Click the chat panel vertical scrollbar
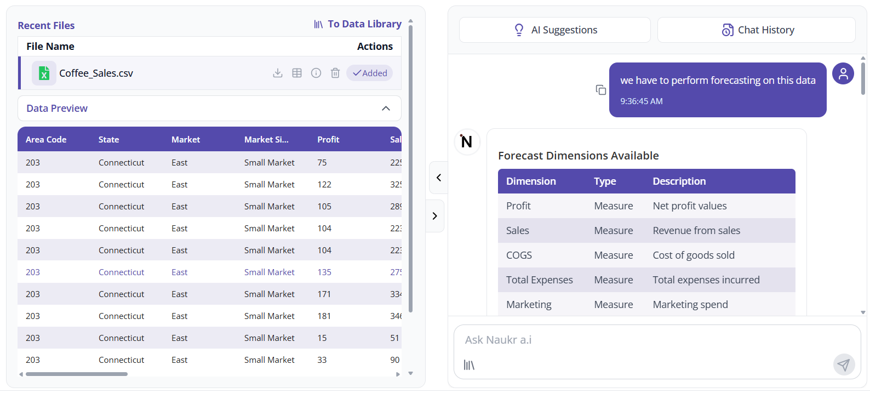Viewport: 870px width, 393px height. click(x=863, y=79)
